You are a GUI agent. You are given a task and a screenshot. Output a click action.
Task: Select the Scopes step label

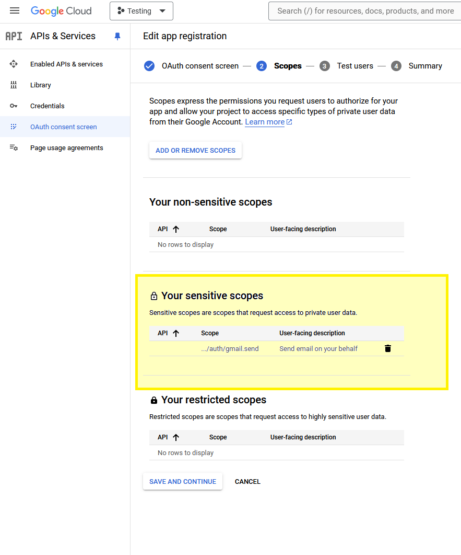[288, 66]
